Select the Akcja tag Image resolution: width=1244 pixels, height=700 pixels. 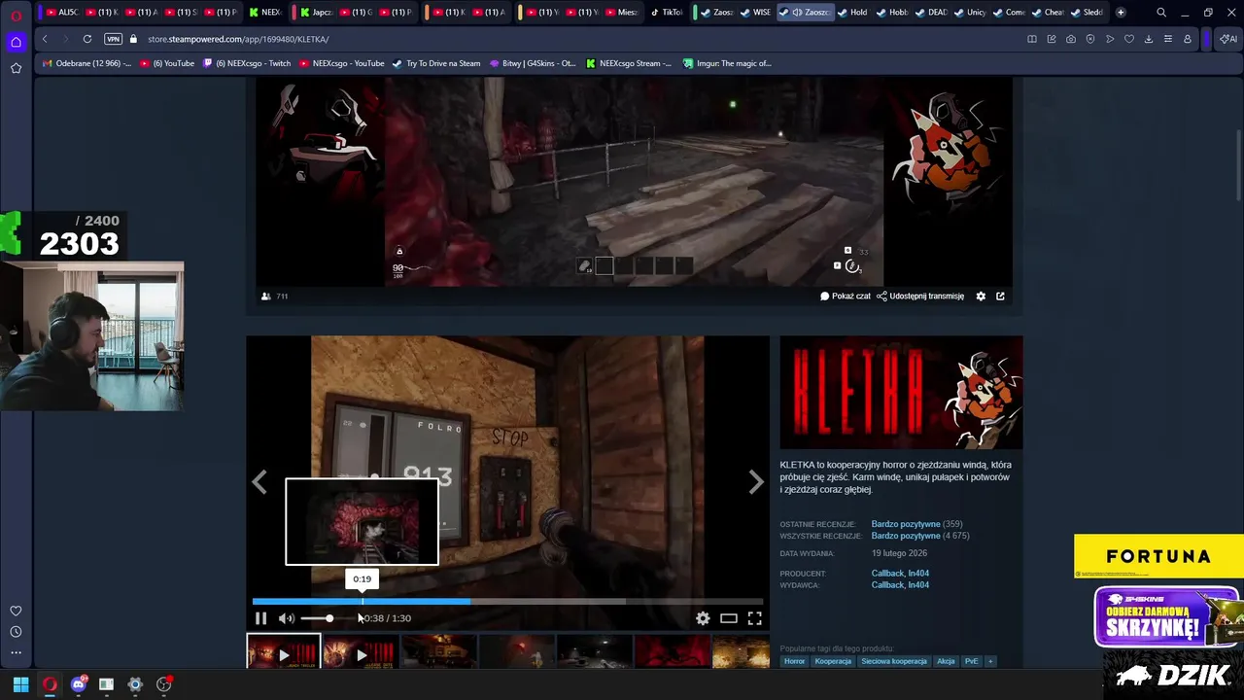[x=946, y=661]
